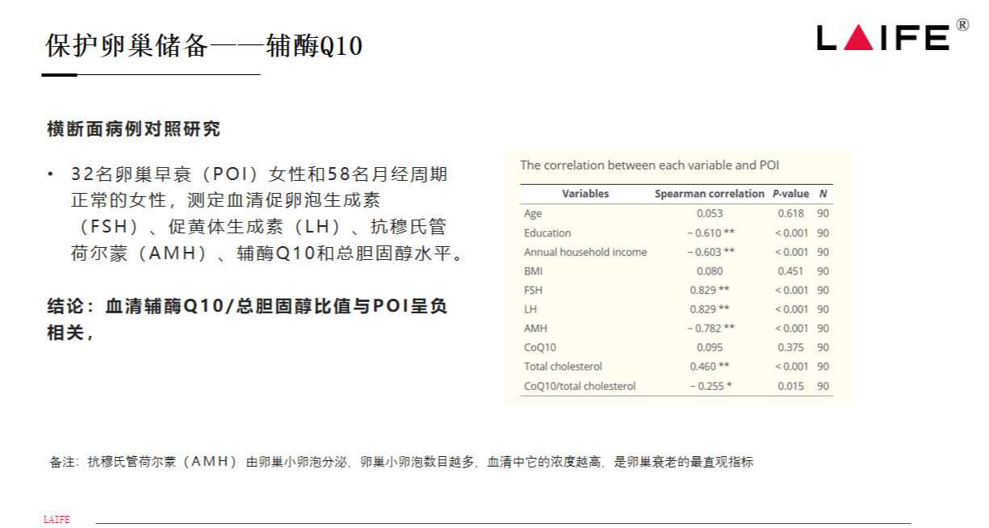Click the N value 90 in CoQ10/total cholesterol row
This screenshot has width=989, height=528.
coord(823,386)
